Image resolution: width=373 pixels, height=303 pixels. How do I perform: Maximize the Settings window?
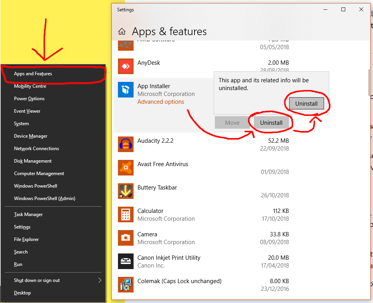click(343, 9)
